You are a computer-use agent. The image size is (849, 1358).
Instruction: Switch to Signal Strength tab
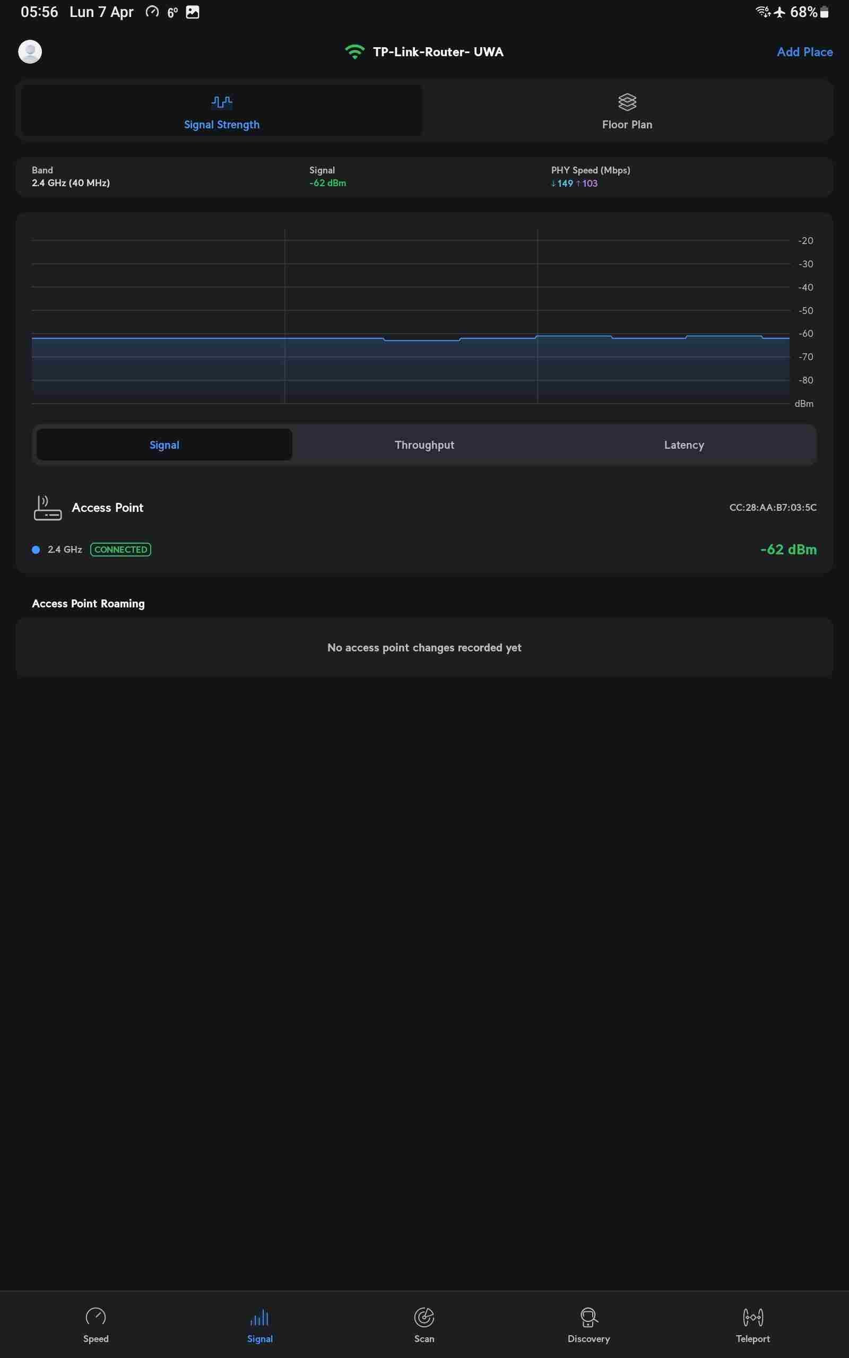222,110
